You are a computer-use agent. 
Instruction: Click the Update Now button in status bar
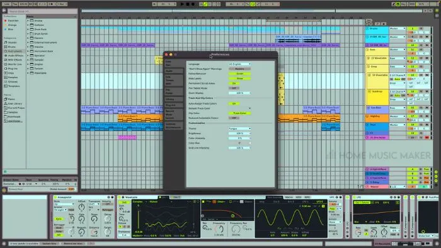click(50, 244)
